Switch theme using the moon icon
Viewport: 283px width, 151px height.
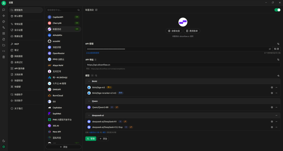4,141
